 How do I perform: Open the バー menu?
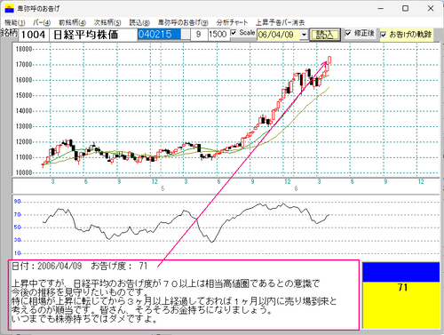click(42, 22)
